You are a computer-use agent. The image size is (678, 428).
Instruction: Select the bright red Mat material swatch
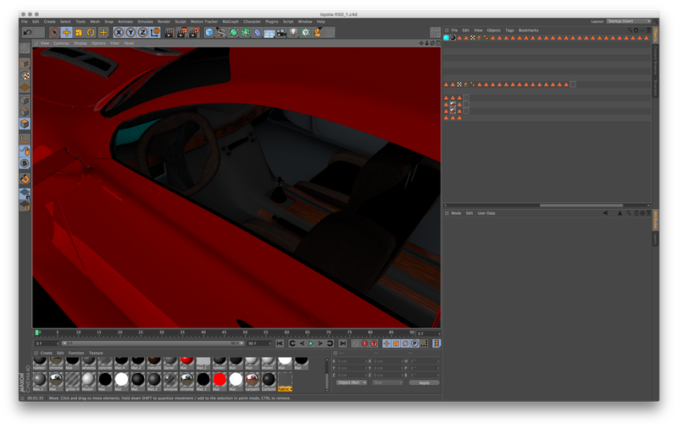pyautogui.click(x=220, y=380)
